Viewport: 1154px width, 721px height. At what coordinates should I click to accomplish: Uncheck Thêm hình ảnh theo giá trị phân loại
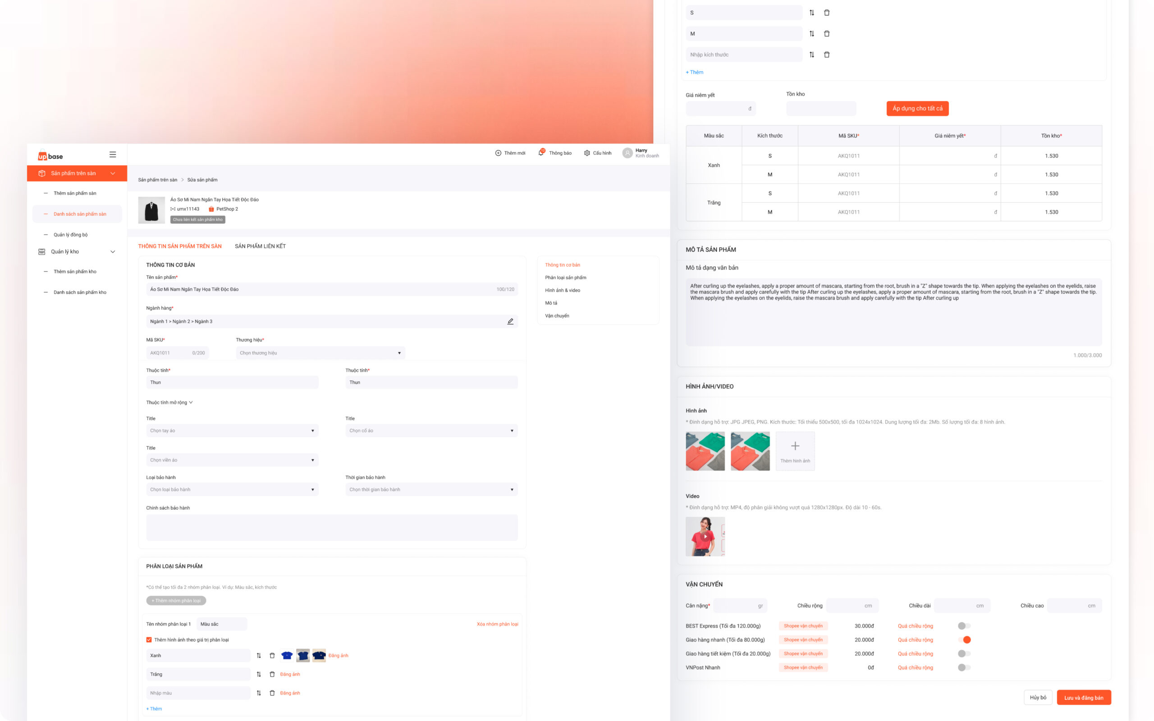pos(149,640)
